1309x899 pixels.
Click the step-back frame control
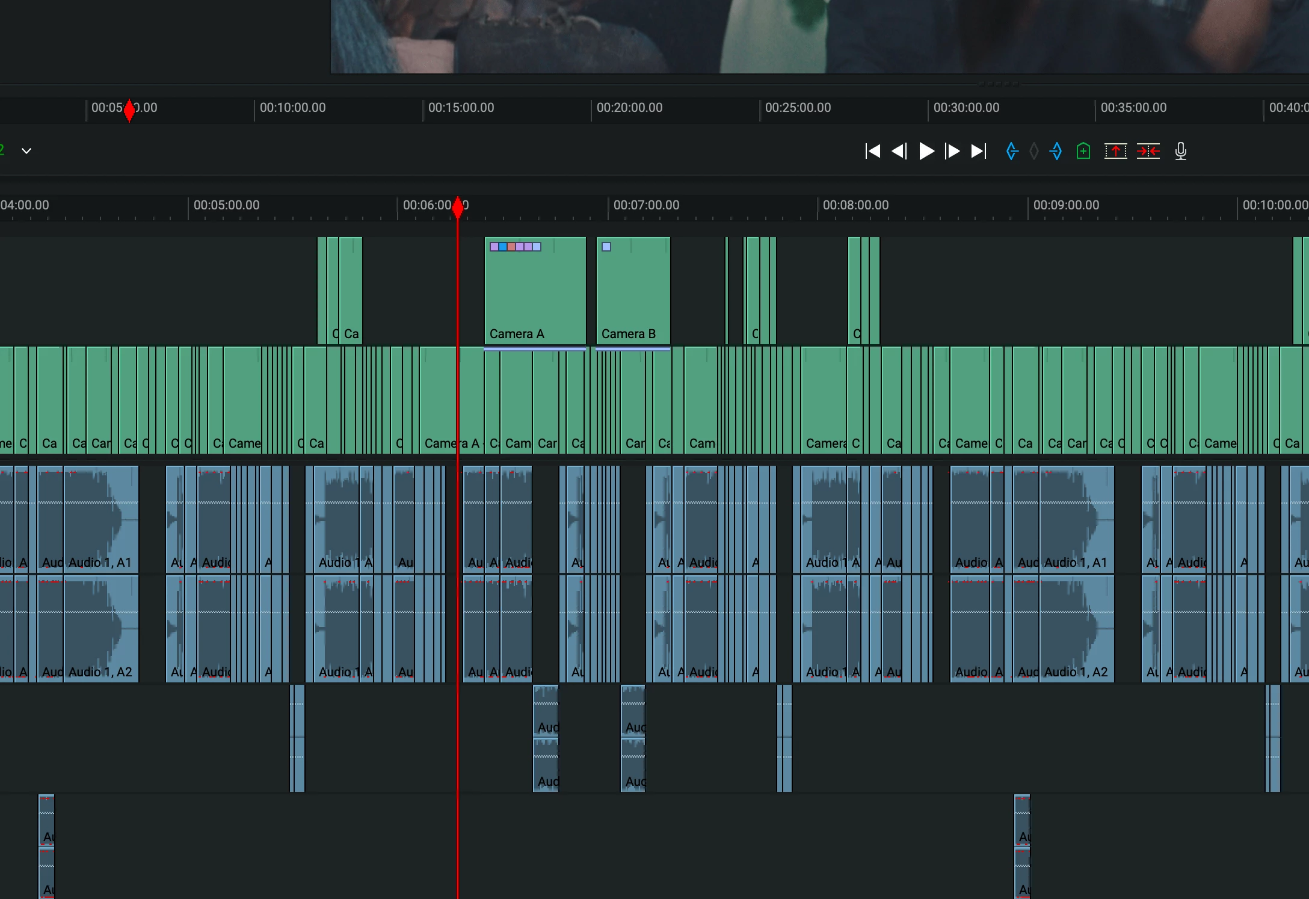[x=899, y=151]
